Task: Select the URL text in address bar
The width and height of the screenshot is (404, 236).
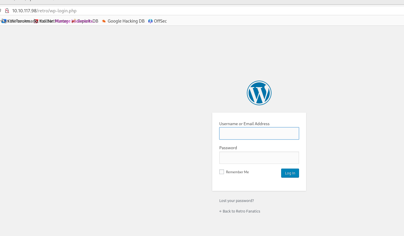Action: (44, 11)
